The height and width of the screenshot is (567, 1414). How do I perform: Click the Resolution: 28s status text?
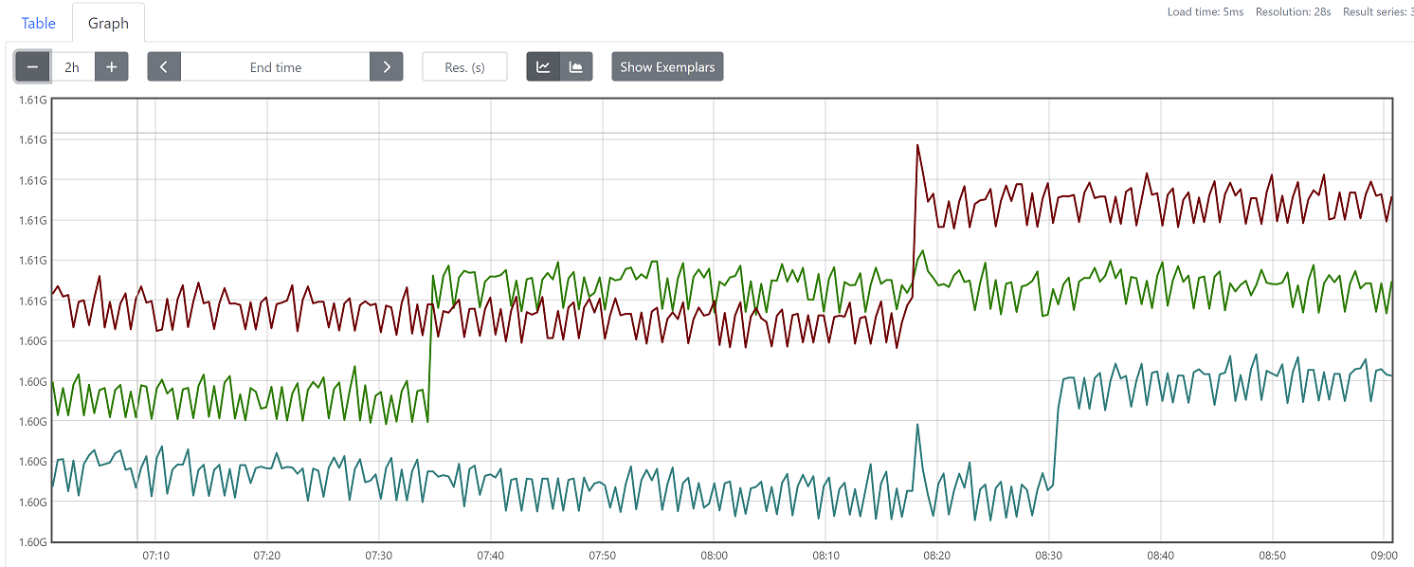[x=1296, y=11]
